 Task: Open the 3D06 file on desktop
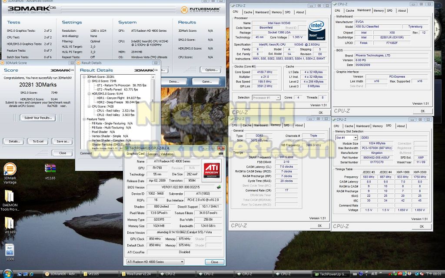[x=10, y=250]
